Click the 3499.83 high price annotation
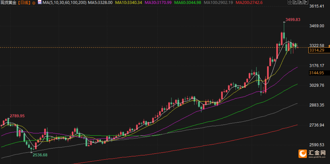The image size is (330, 164). pos(293,20)
